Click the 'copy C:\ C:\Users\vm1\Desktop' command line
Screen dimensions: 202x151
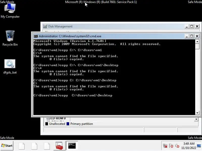pos(76,65)
